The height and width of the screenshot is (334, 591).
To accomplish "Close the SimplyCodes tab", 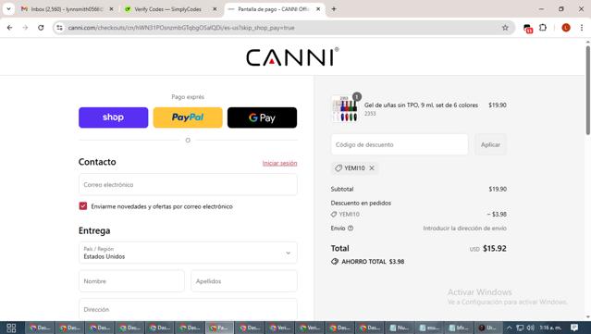I will (x=215, y=9).
